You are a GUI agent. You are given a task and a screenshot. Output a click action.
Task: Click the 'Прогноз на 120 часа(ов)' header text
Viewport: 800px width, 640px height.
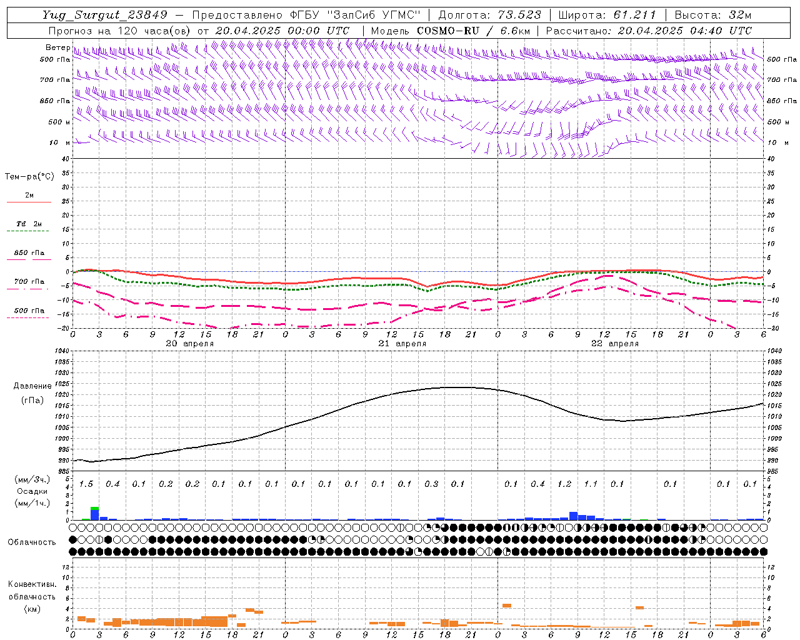(x=120, y=31)
